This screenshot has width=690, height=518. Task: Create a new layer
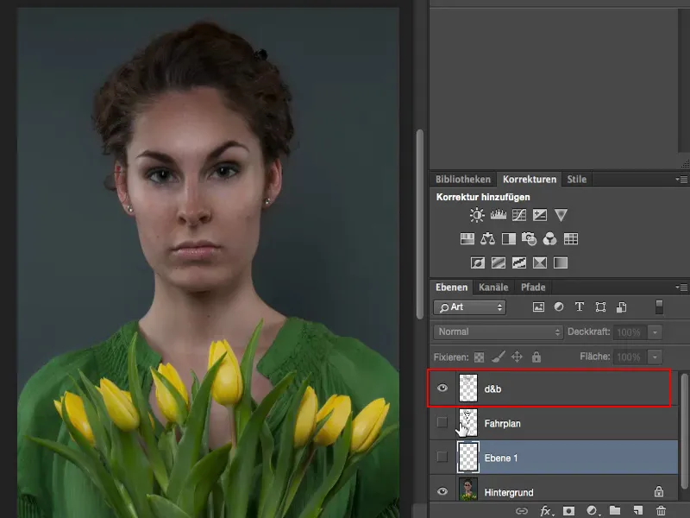(x=638, y=510)
